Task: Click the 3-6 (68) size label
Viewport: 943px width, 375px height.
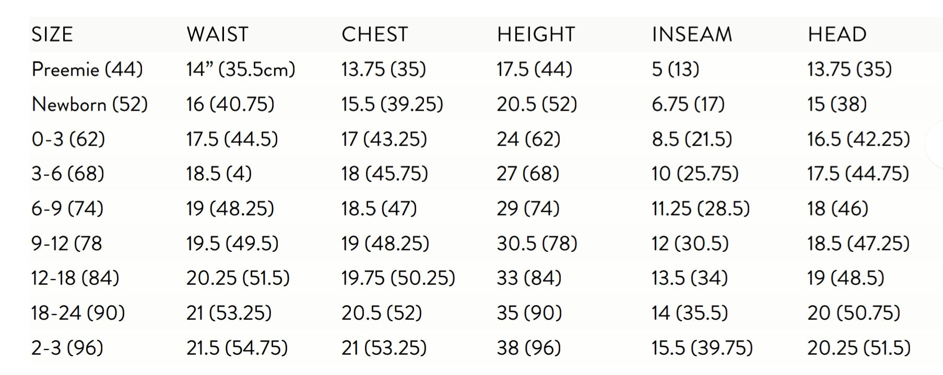Action: point(68,174)
